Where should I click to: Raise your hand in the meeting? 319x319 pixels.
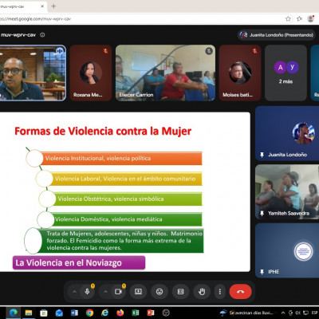pyautogui.click(x=202, y=292)
